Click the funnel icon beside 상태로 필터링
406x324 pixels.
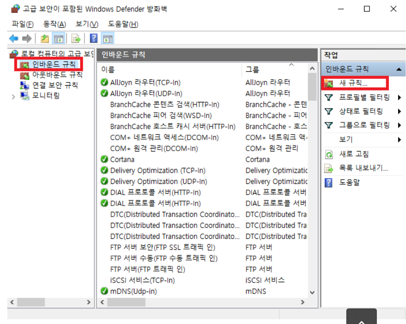tap(328, 111)
